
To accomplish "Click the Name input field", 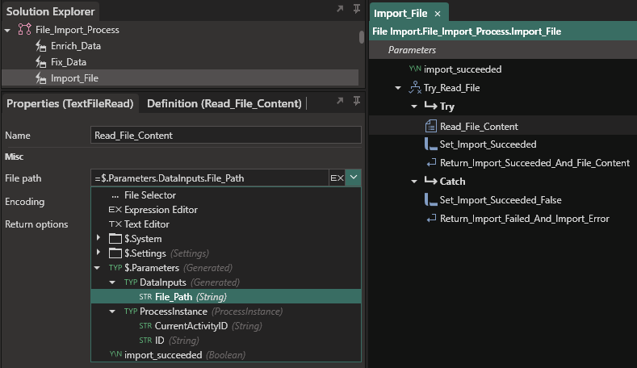I will (x=226, y=136).
